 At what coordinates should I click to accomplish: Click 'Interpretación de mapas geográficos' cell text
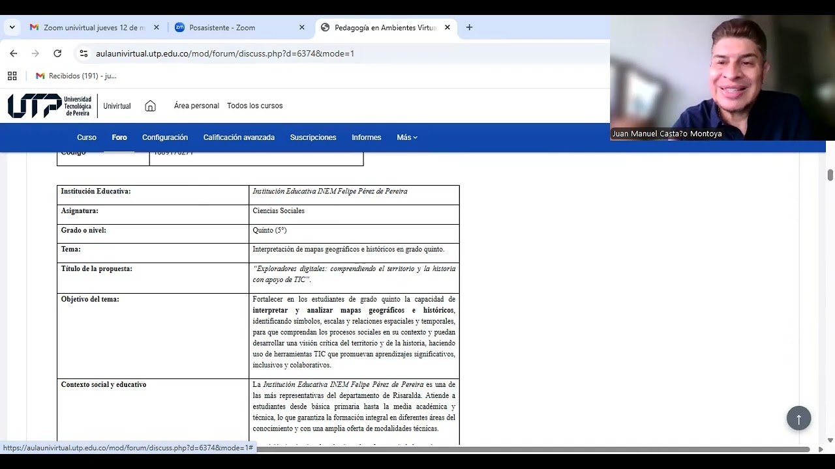coord(348,249)
